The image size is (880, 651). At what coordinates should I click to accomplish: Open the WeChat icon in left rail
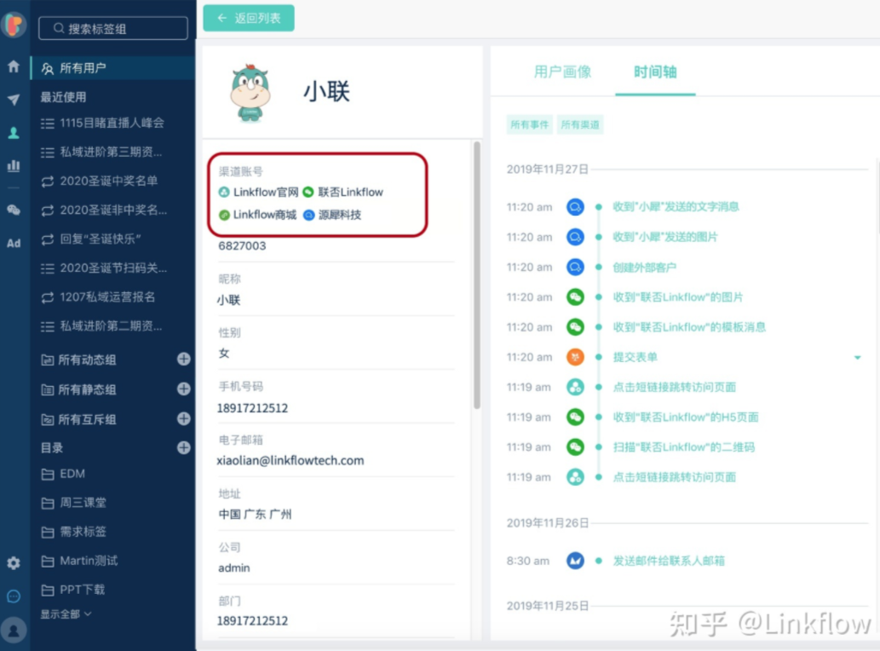[14, 210]
